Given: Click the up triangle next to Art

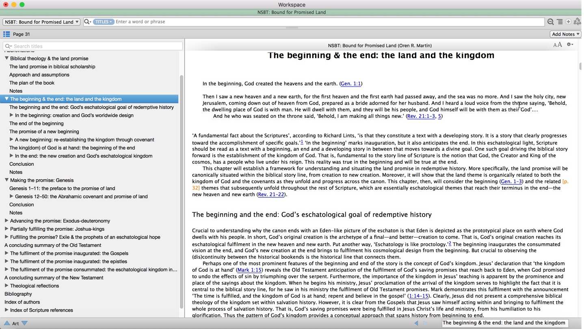Looking at the screenshot, I should click(x=7, y=323).
